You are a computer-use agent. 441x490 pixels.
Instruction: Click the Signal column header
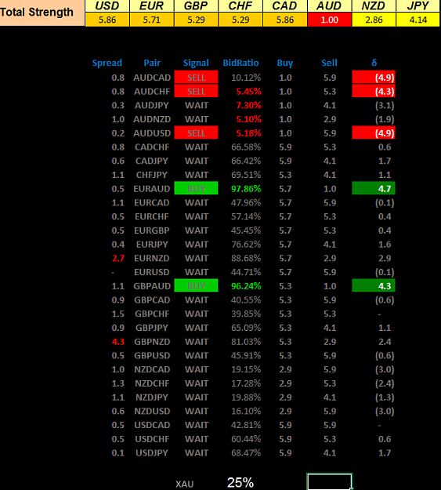[196, 64]
